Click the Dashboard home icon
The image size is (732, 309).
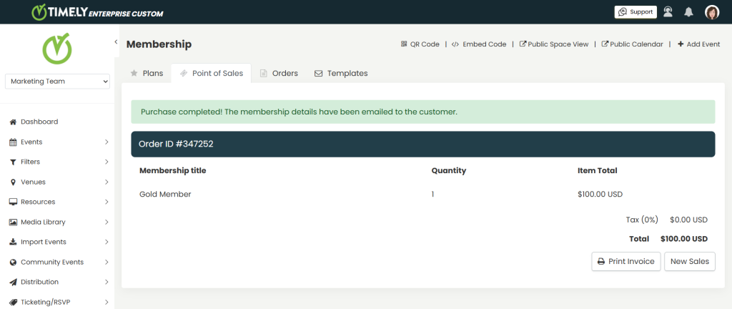point(13,122)
